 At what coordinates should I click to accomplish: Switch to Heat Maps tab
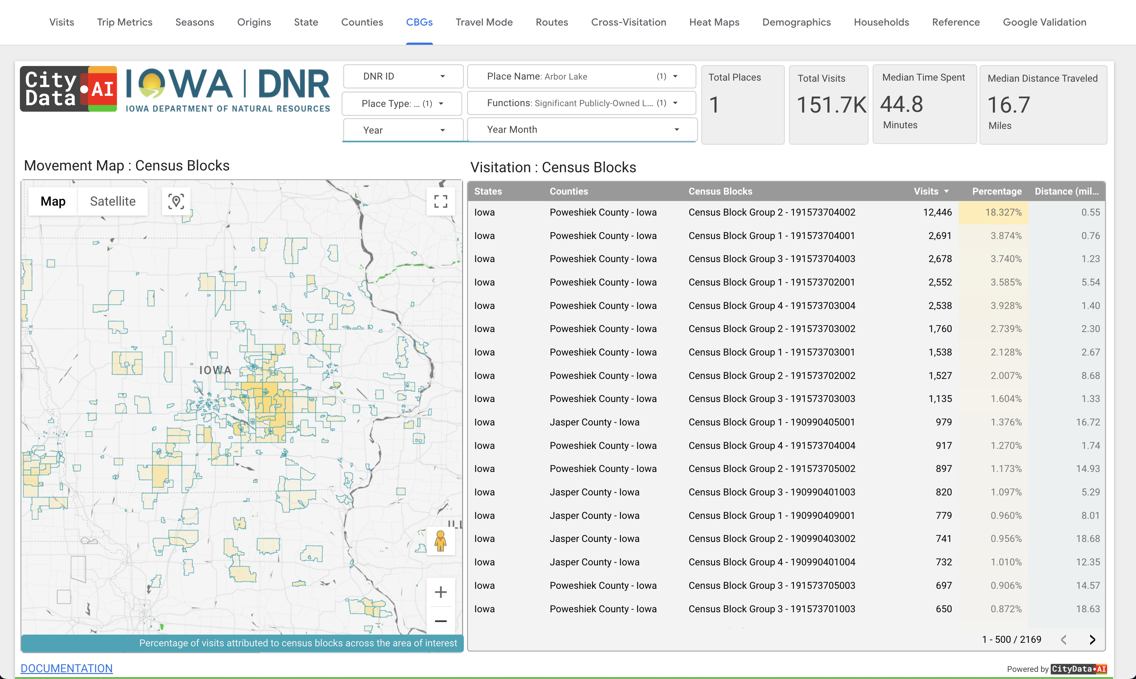pos(714,22)
